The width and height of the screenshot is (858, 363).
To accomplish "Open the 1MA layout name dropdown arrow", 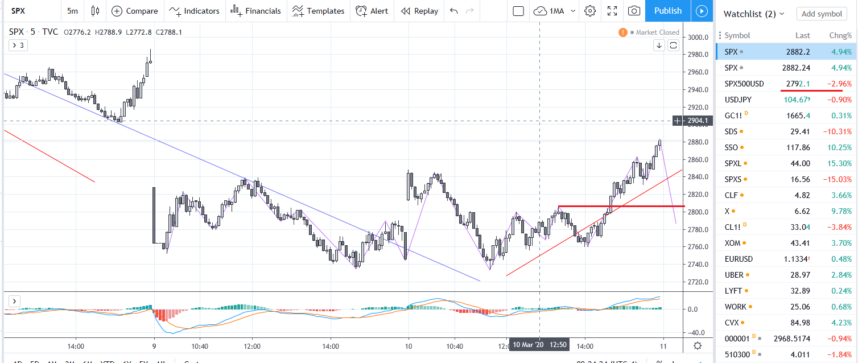I will tap(572, 11).
